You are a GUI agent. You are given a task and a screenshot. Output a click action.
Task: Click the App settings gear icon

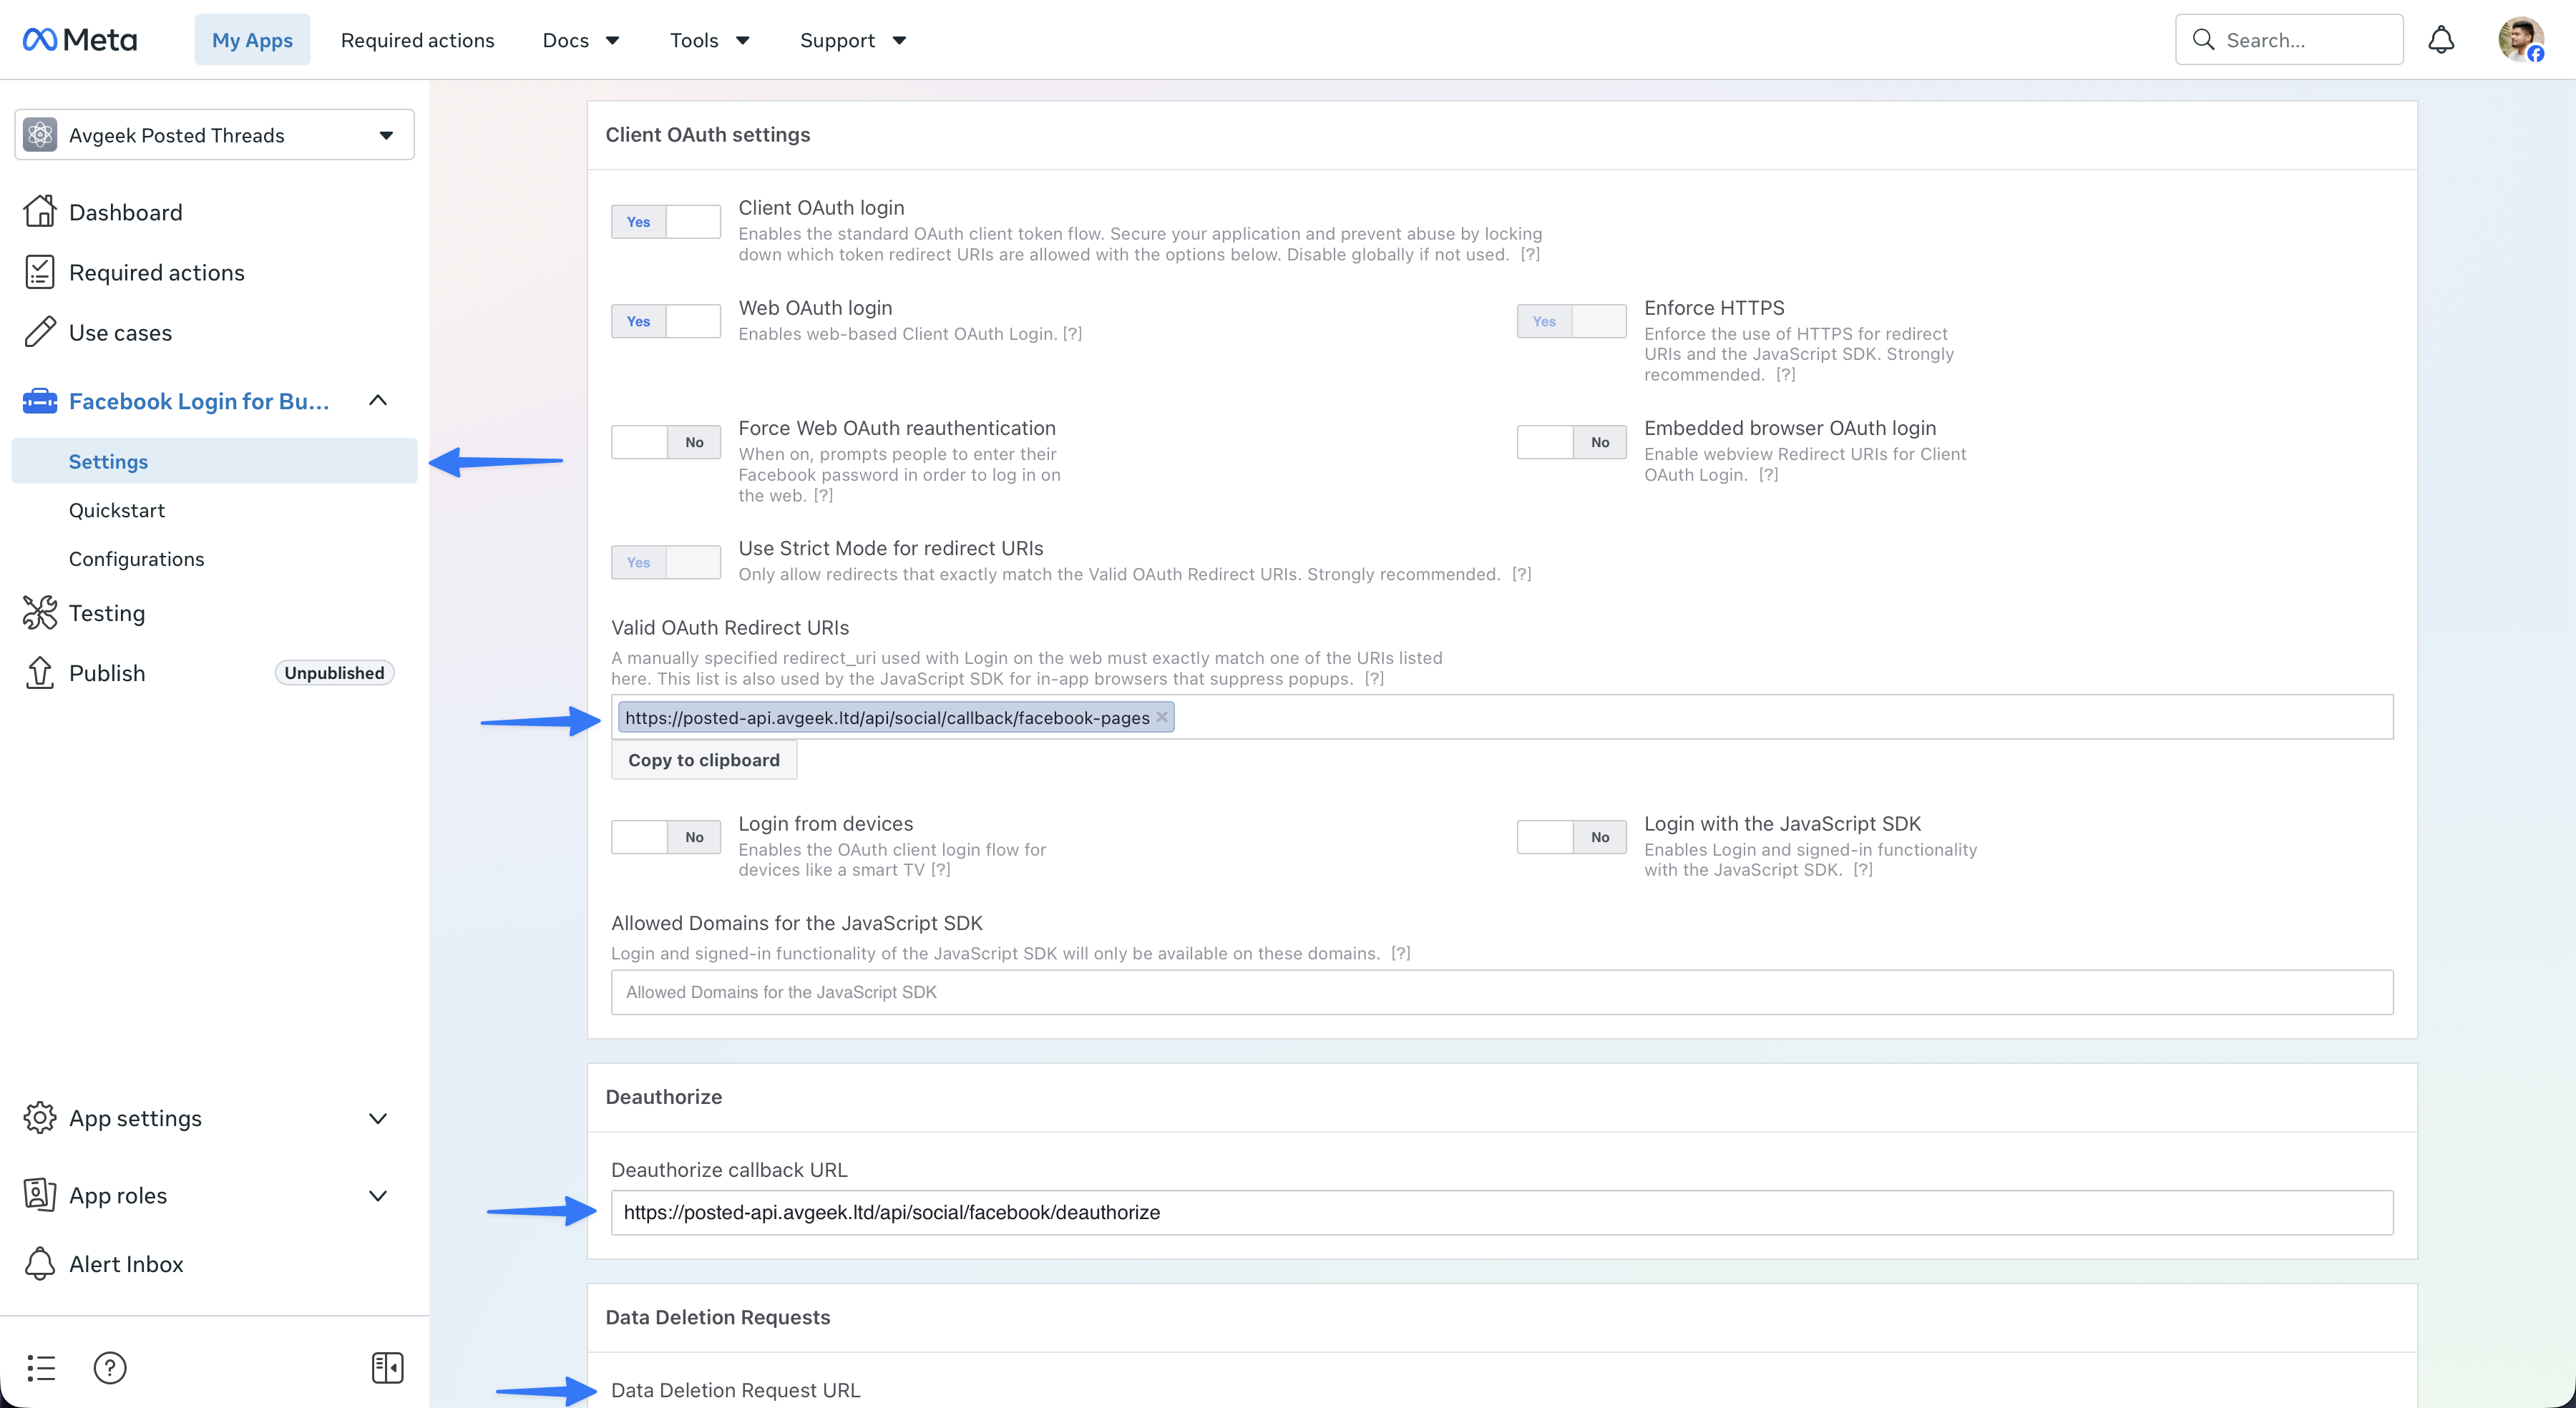[40, 1118]
